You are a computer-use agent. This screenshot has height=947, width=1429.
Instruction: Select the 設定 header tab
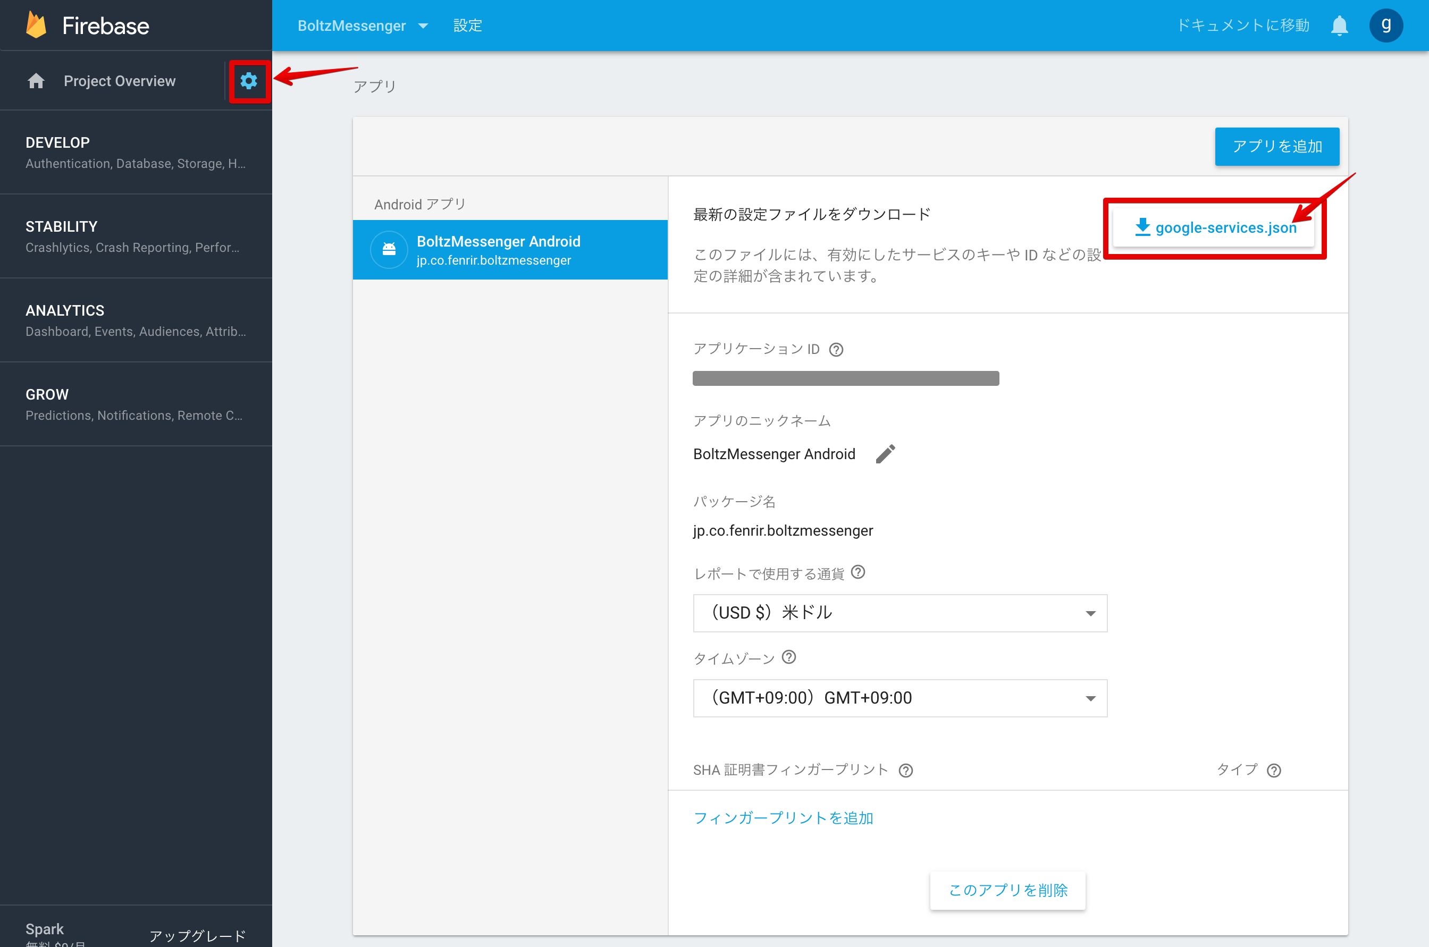[x=468, y=26]
